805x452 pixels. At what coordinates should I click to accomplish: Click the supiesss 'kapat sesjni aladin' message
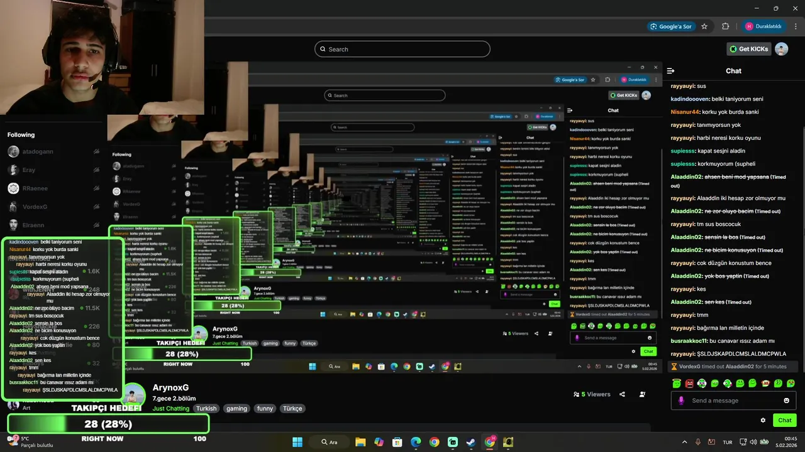pyautogui.click(x=708, y=151)
